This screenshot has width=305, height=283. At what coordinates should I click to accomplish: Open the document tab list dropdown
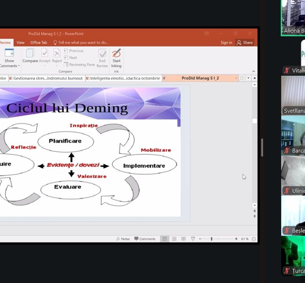click(x=248, y=78)
